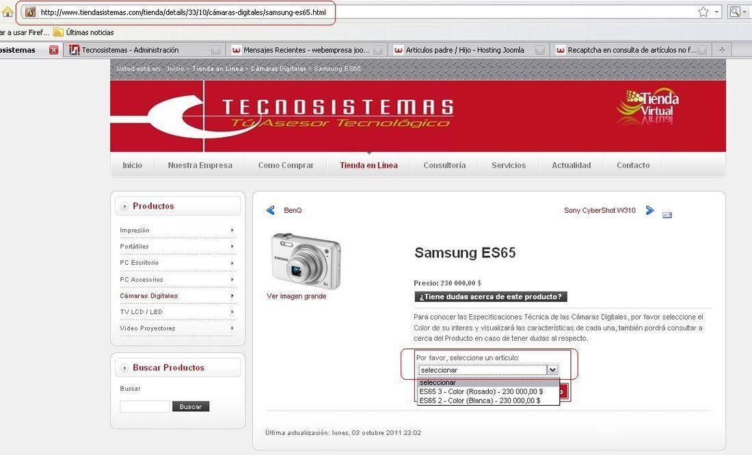Click the Buscar Productos text field

(x=145, y=406)
